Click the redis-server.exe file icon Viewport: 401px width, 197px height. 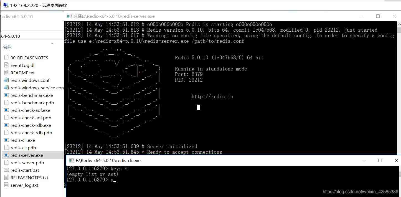pyautogui.click(x=7, y=155)
